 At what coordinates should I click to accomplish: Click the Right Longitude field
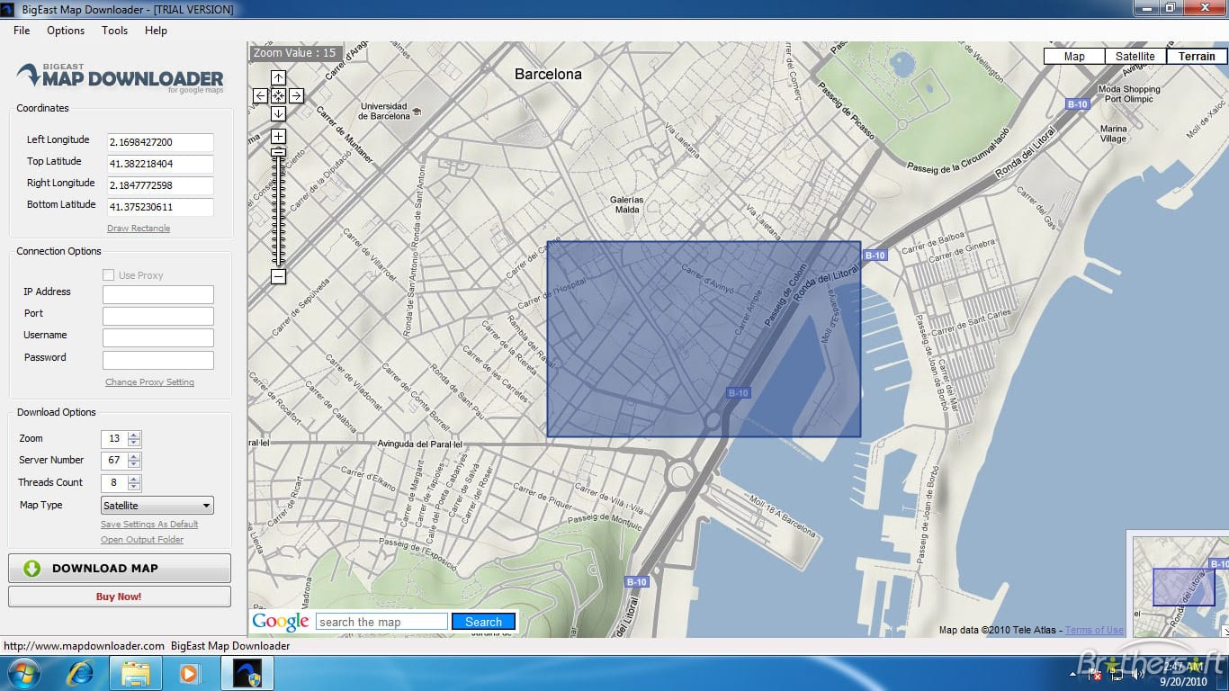click(x=159, y=185)
